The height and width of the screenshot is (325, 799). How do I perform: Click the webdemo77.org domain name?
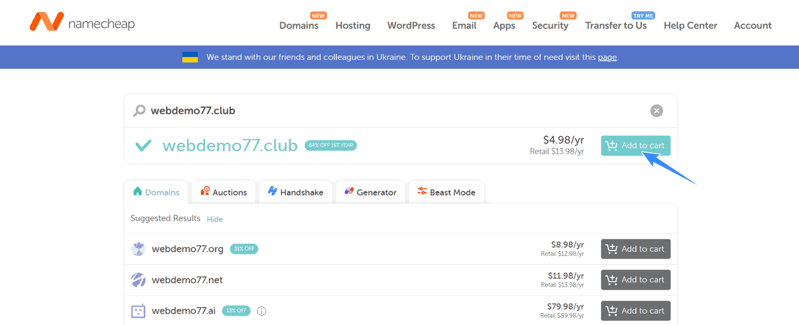[x=188, y=249]
